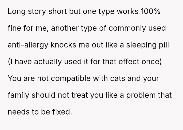The image size is (183, 130).
Task: Click the word 'another' in the second line
Action: click(x=65, y=28)
